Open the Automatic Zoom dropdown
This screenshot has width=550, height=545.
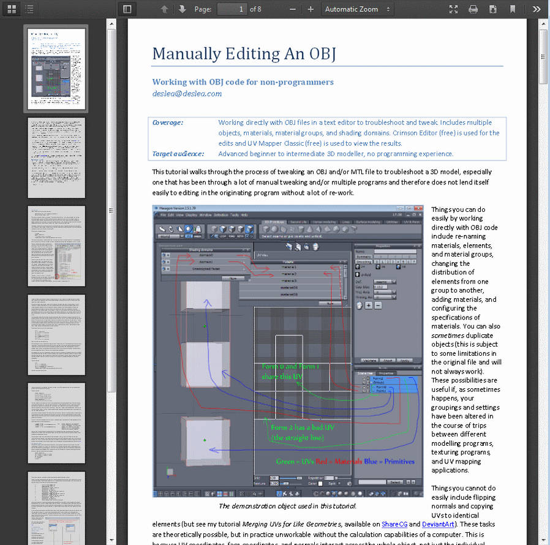click(357, 9)
